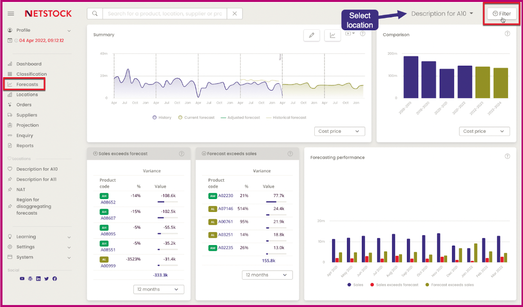Toggle History series in the Summary legend
This screenshot has height=307, width=523.
pos(162,117)
